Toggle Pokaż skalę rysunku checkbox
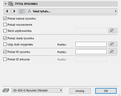The height and width of the screenshot is (96, 121). (5, 38)
